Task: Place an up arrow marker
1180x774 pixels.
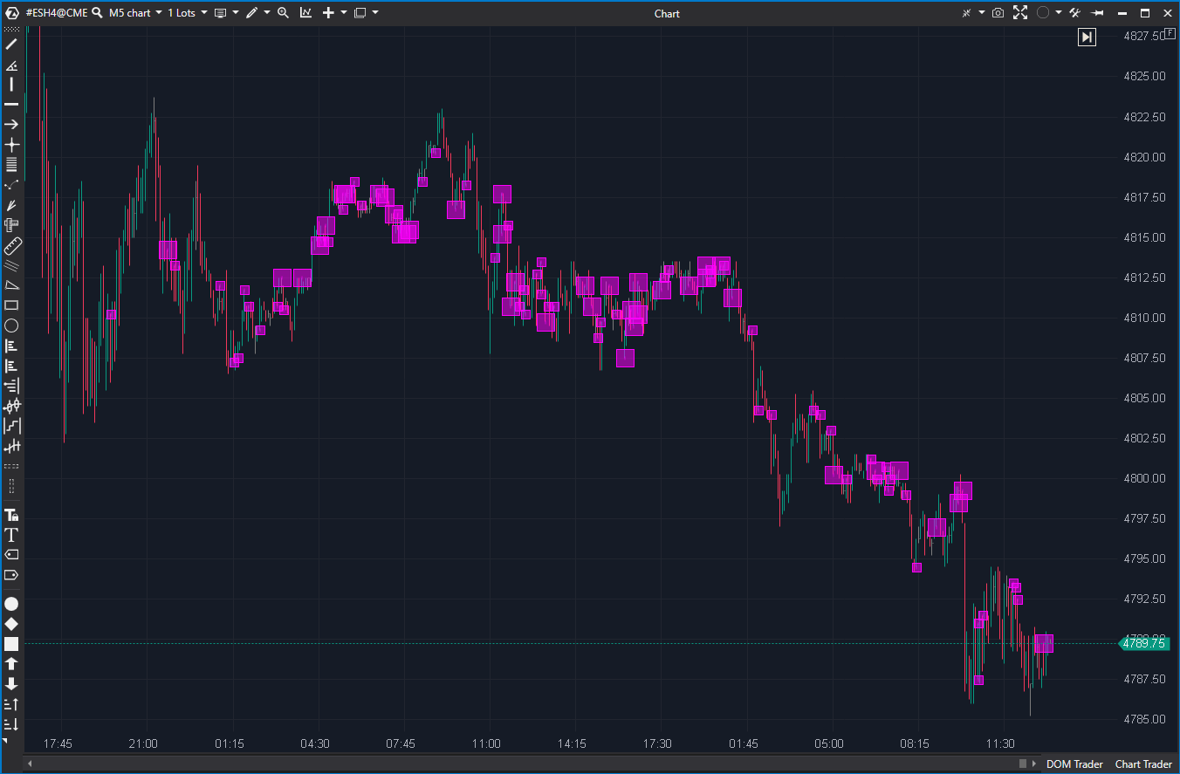Action: [x=11, y=664]
